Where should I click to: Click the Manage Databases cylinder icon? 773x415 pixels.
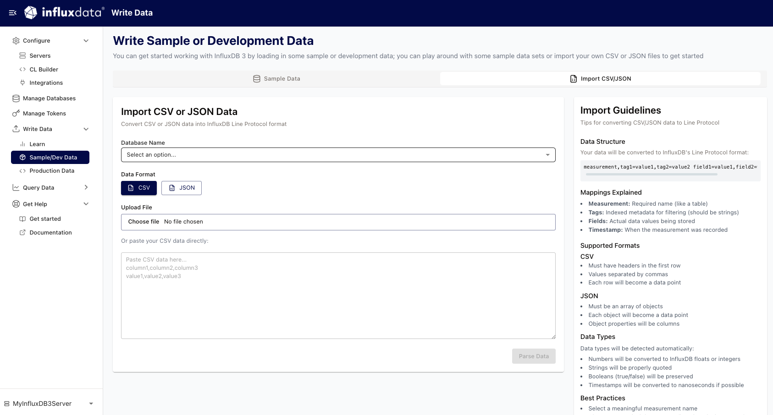pyautogui.click(x=16, y=98)
